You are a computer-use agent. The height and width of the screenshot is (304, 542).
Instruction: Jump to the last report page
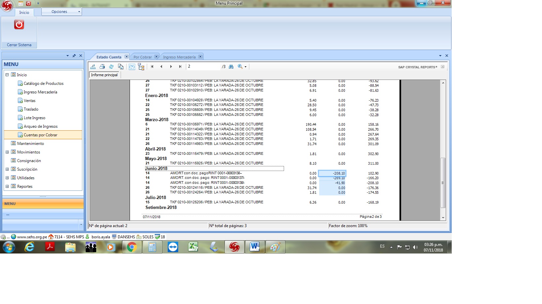click(x=180, y=67)
